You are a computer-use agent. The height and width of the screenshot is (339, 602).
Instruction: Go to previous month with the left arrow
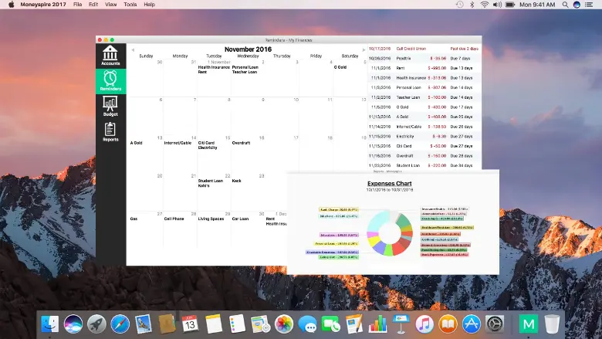pos(133,50)
